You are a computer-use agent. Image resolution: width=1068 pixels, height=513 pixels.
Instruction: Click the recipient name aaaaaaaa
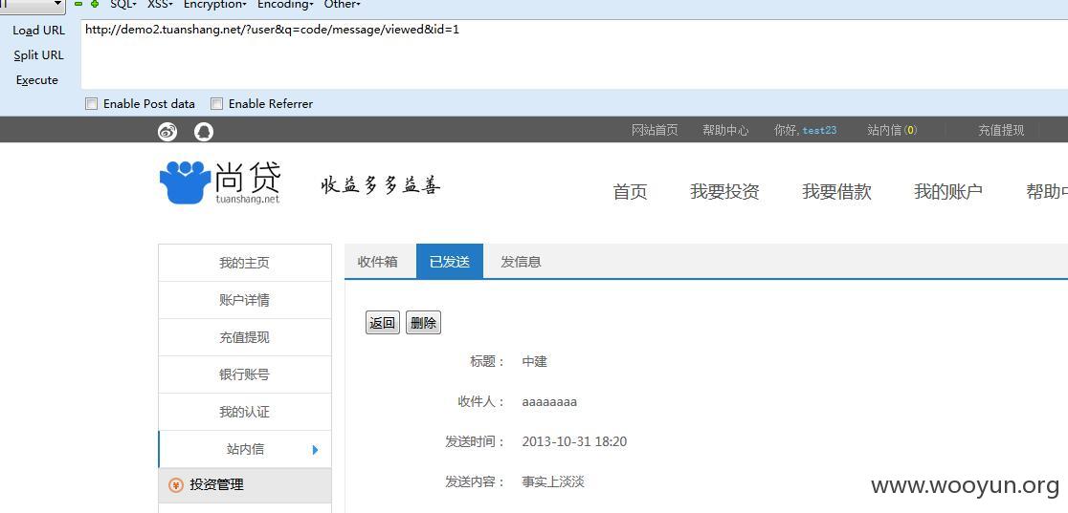click(549, 402)
